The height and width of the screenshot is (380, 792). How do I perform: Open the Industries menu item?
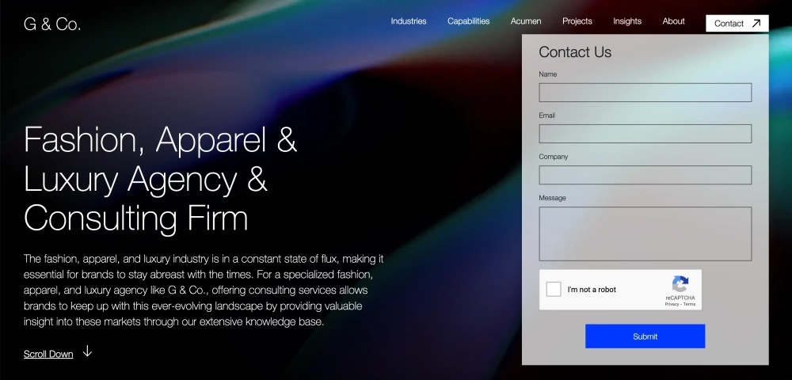pyautogui.click(x=408, y=21)
